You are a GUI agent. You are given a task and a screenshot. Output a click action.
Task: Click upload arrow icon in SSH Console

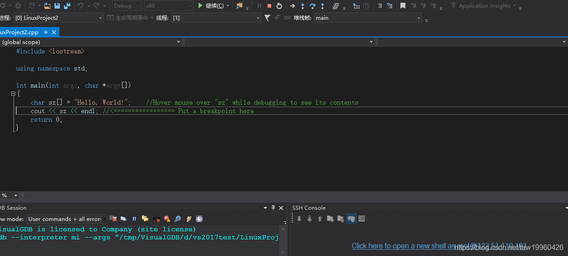pos(320,219)
